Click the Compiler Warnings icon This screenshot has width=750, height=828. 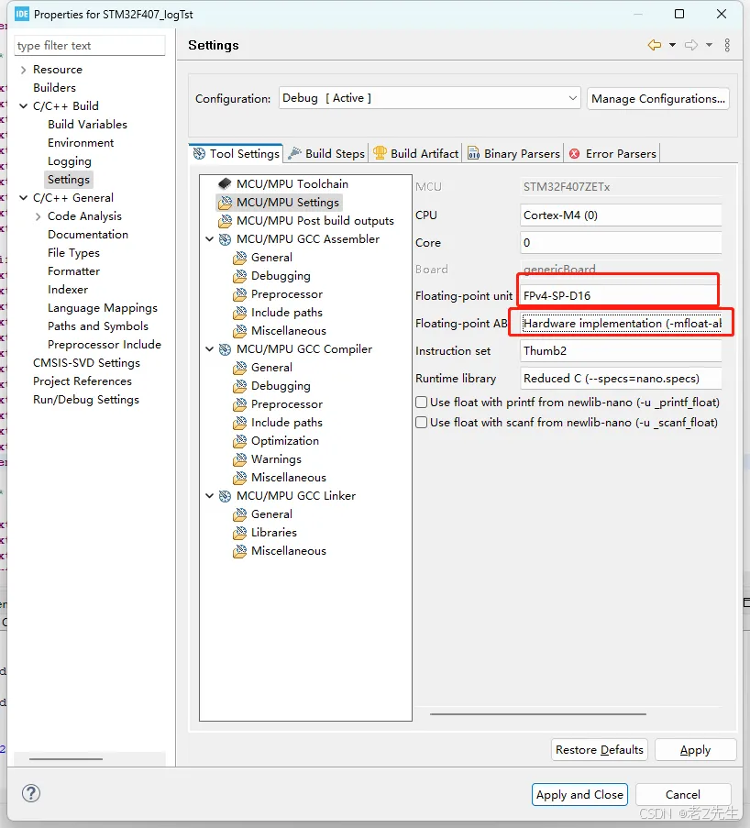click(240, 458)
